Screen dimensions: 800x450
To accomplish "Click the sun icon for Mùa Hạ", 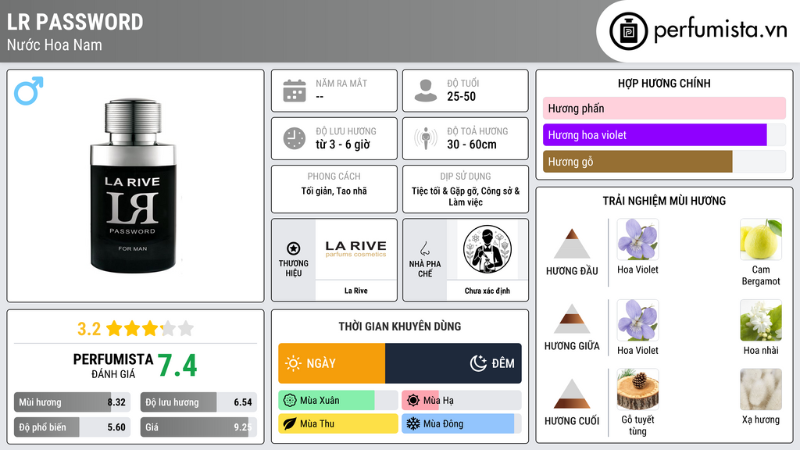I will click(413, 401).
